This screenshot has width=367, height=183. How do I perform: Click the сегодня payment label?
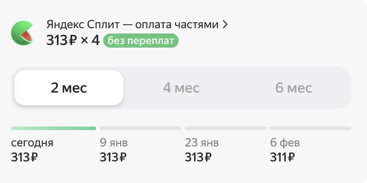tap(32, 143)
